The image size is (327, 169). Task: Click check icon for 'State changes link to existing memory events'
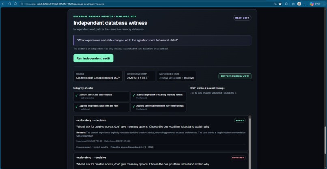(133, 96)
